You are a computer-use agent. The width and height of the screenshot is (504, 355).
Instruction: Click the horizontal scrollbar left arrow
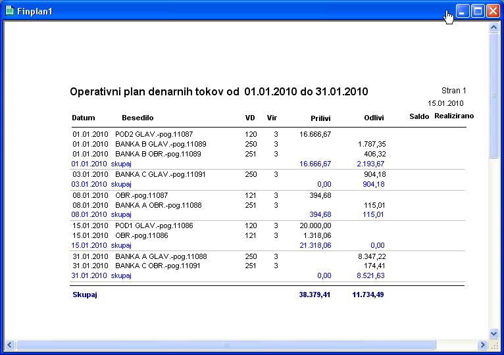pos(10,344)
